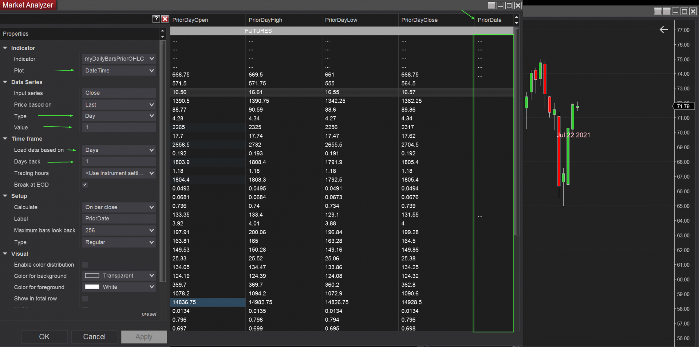699x347 pixels.
Task: Click the Input series field showing Close
Action: tap(119, 93)
